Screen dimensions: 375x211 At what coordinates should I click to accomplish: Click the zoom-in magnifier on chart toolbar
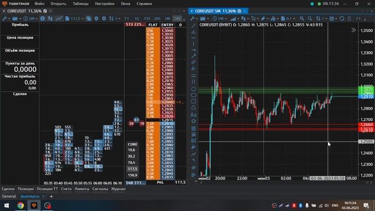tap(302, 18)
